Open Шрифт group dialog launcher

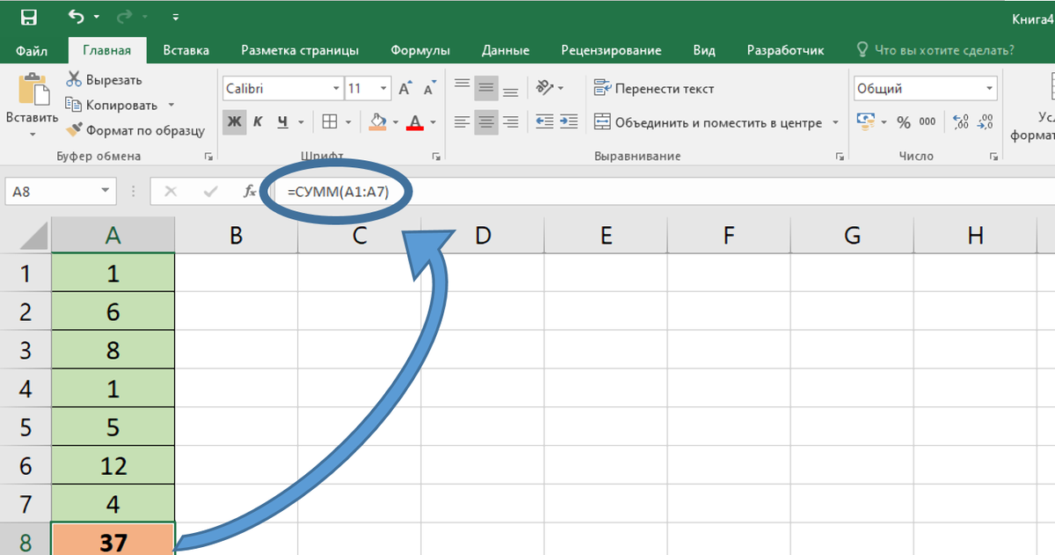pyautogui.click(x=436, y=157)
